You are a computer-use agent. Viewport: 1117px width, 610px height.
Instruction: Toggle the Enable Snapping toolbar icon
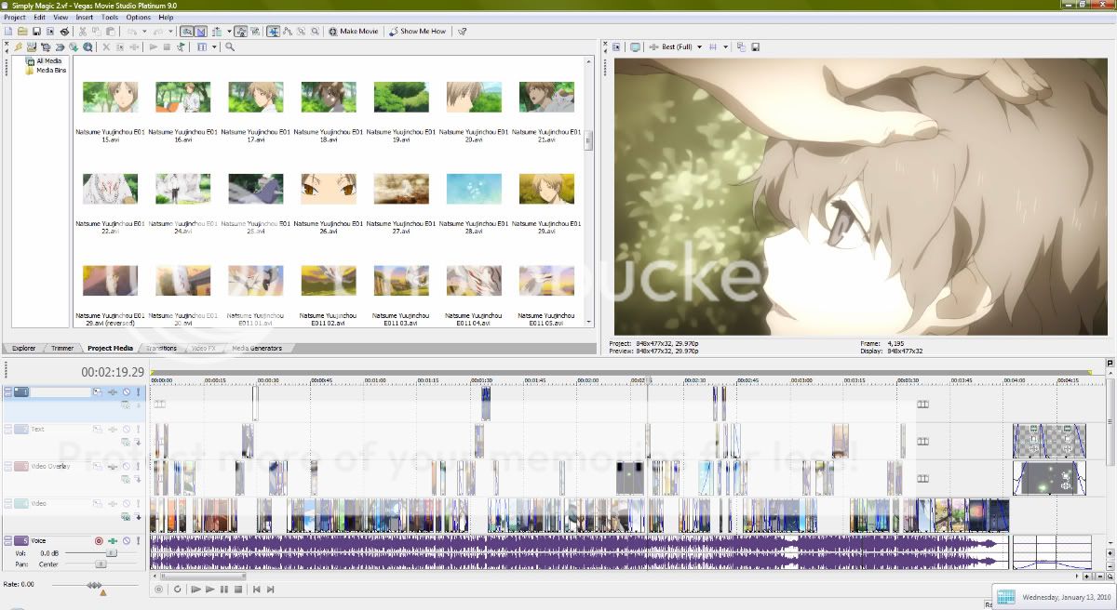[186, 31]
